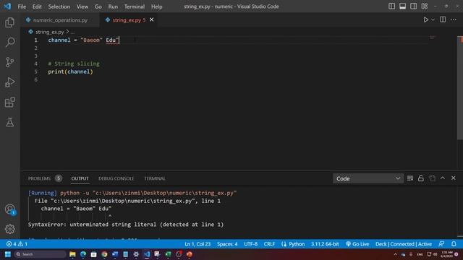Click Go Live in status bar
Viewport: 463px width, 260px height.
pyautogui.click(x=357, y=244)
